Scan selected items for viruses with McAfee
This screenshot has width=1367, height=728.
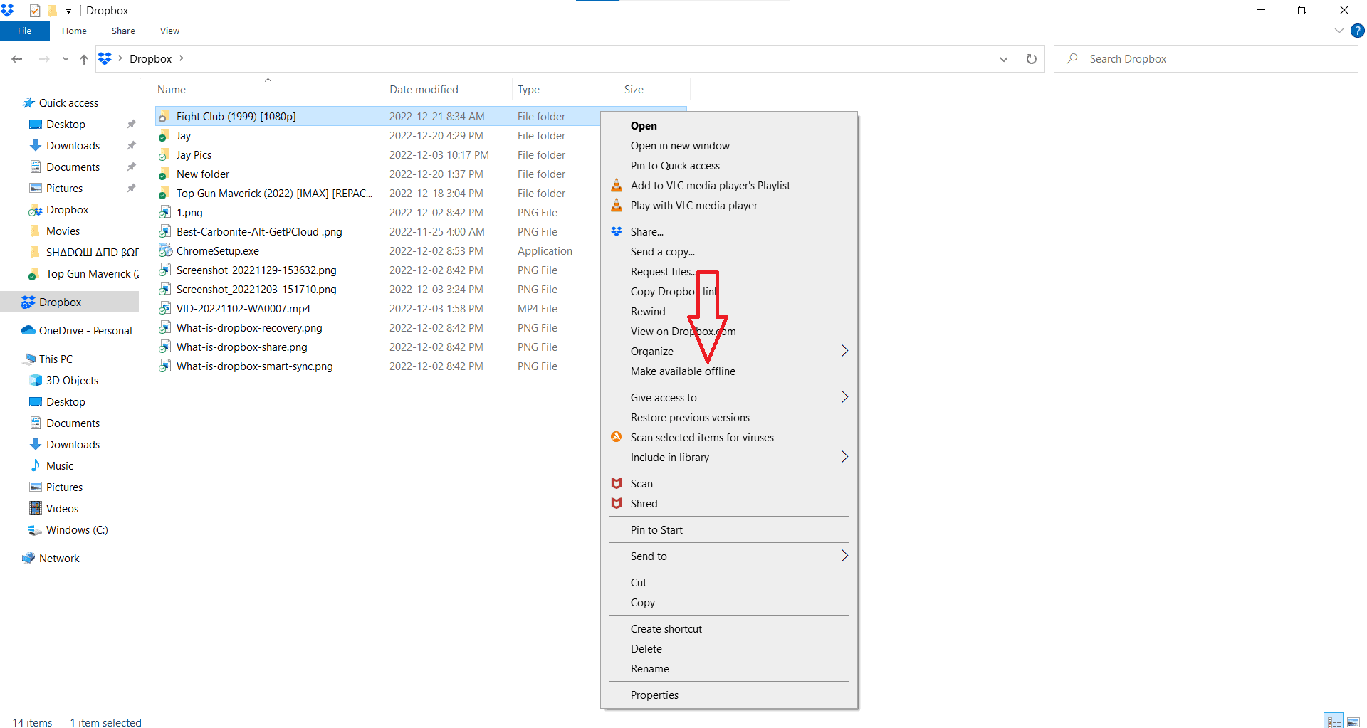click(x=701, y=437)
